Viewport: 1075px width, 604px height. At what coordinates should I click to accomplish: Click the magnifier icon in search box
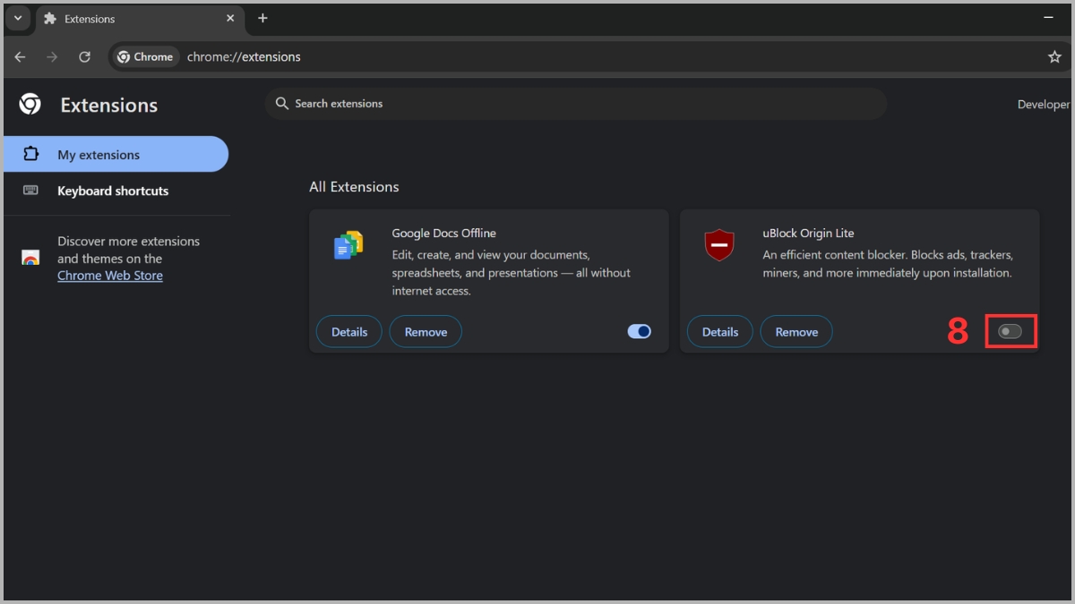pyautogui.click(x=282, y=104)
